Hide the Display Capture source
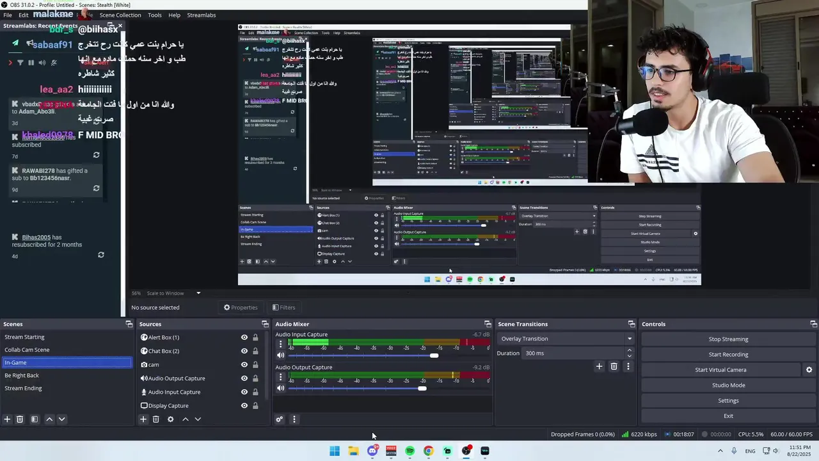 pyautogui.click(x=244, y=405)
